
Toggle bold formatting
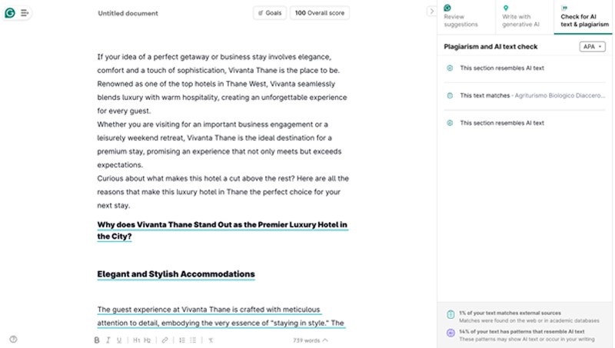[97, 340]
